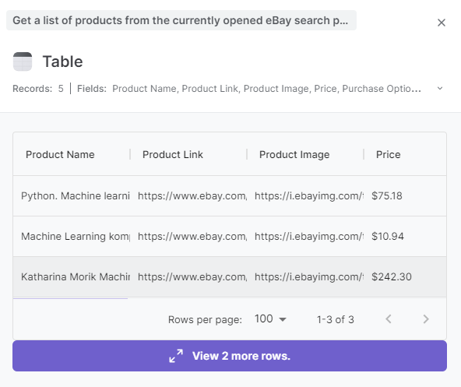
Task: Open the Machine Learning kom row's image URL
Action: 309,237
